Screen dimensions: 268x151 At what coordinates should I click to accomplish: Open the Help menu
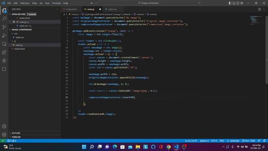[x=66, y=3]
